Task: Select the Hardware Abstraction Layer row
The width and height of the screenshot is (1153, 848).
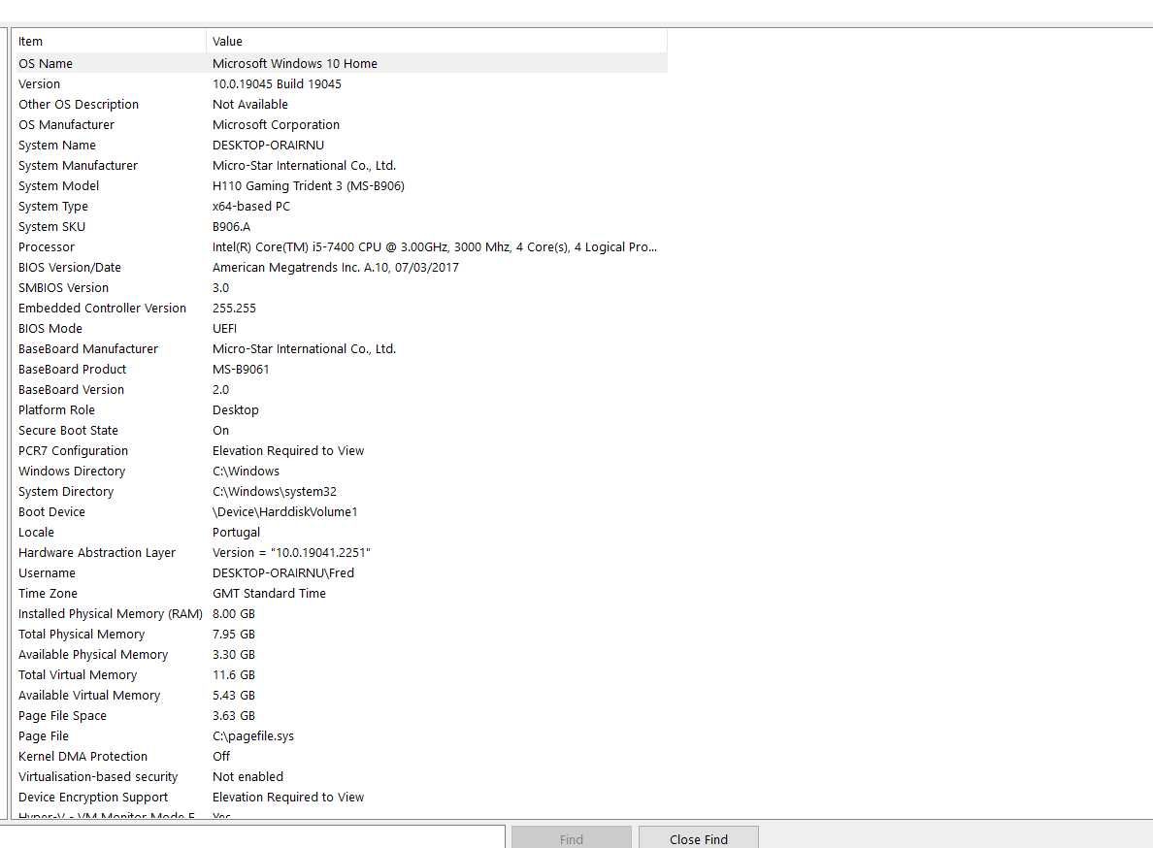Action: tap(340, 553)
